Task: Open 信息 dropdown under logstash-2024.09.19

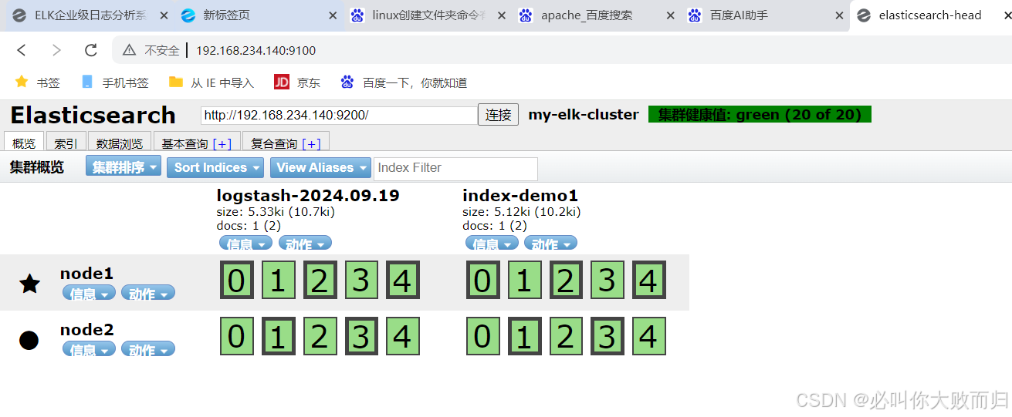Action: (x=245, y=244)
